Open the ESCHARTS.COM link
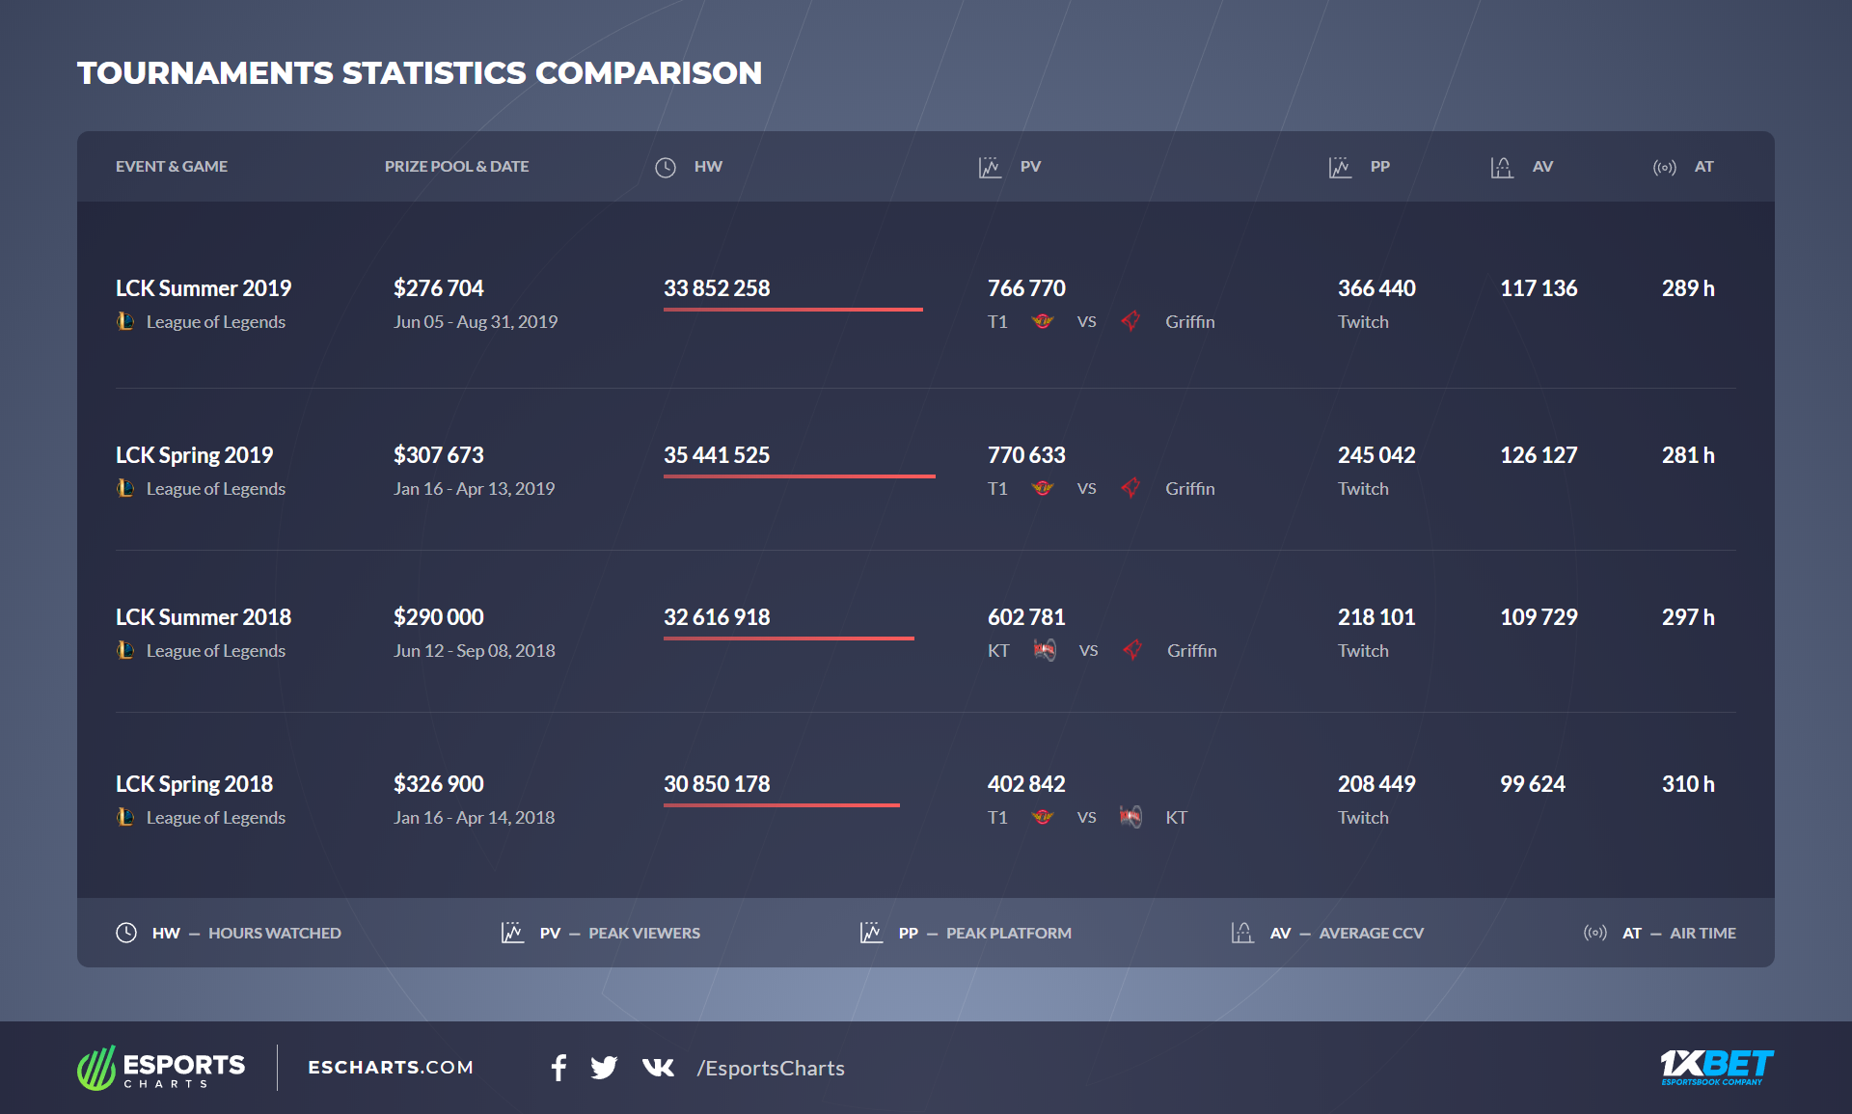 coord(391,1067)
